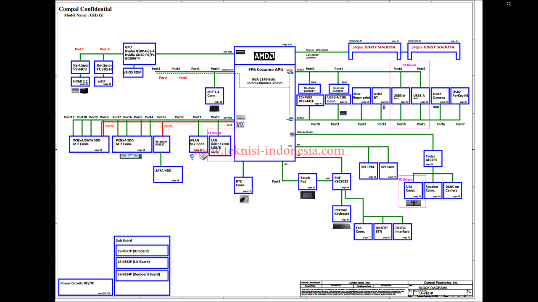This screenshot has width=538, height=302.
Task: Click the M.2 SSD stick picture
Action: coord(131,156)
